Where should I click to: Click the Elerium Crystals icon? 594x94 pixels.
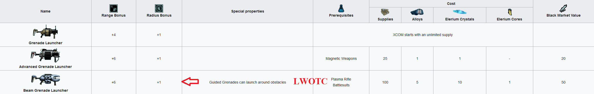[x=460, y=12]
